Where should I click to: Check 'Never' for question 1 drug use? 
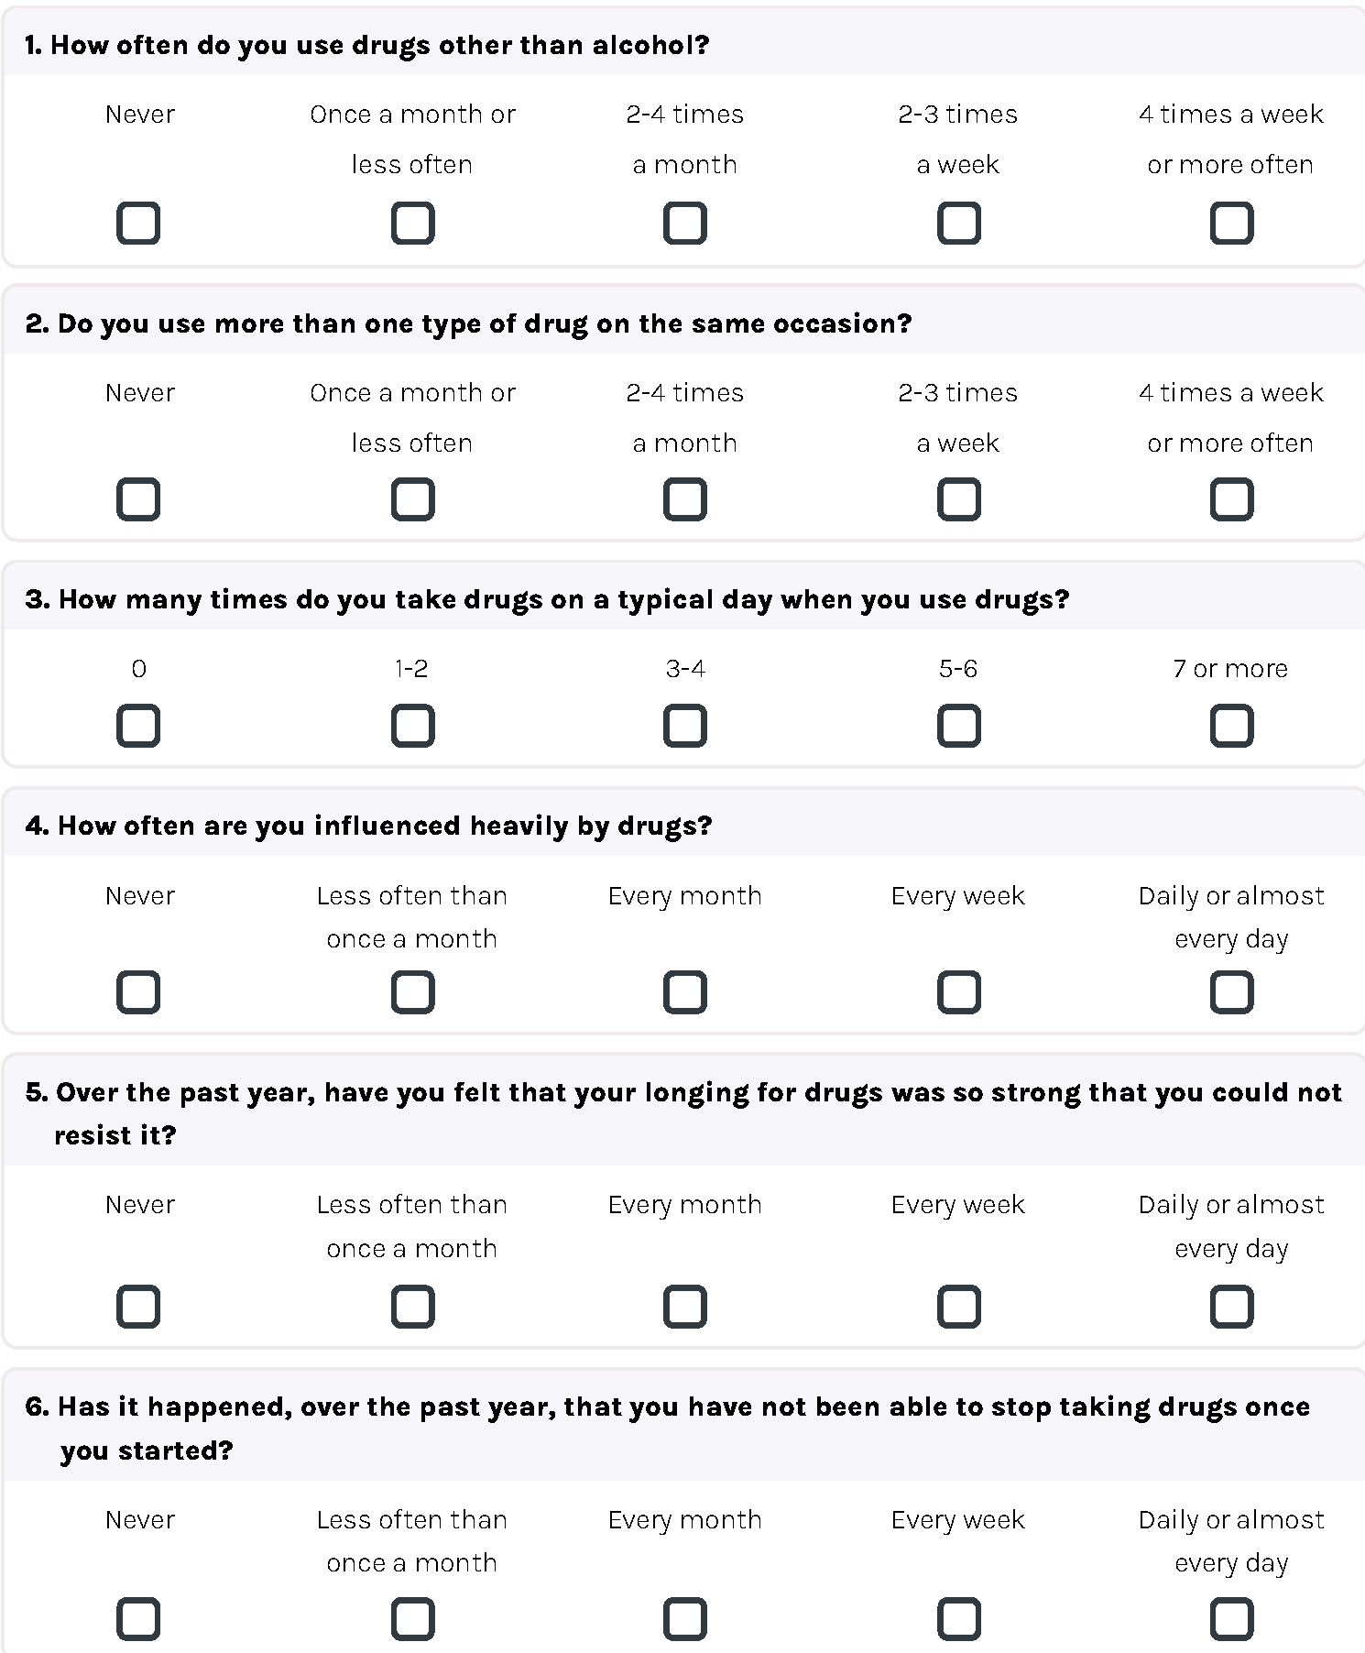138,224
